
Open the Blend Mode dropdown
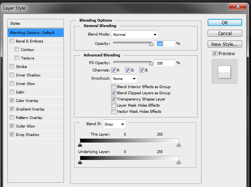(135, 35)
